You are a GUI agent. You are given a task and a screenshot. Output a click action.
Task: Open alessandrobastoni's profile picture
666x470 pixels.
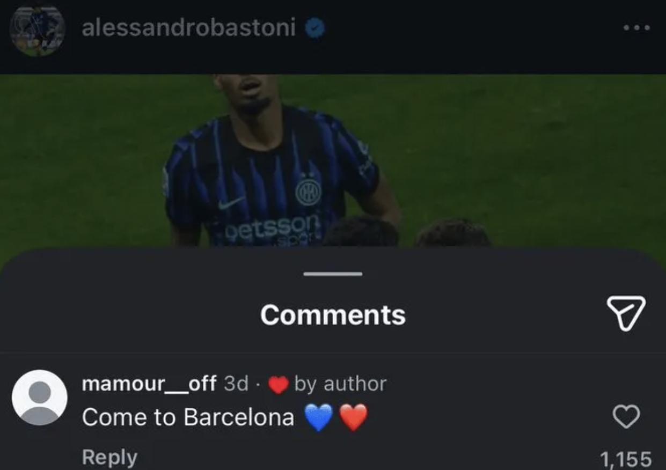point(37,31)
